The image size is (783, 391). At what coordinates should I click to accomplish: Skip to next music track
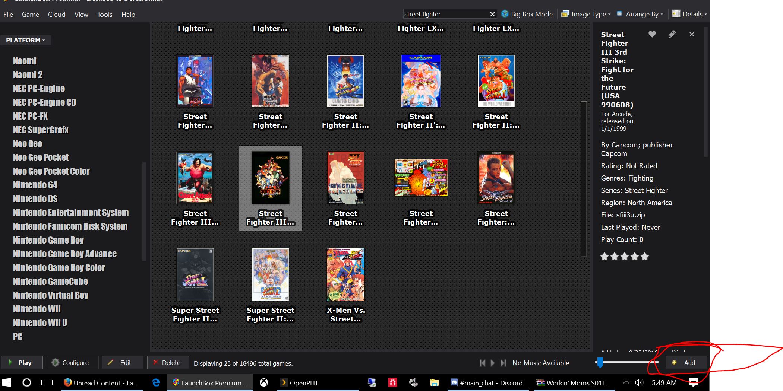coord(503,363)
